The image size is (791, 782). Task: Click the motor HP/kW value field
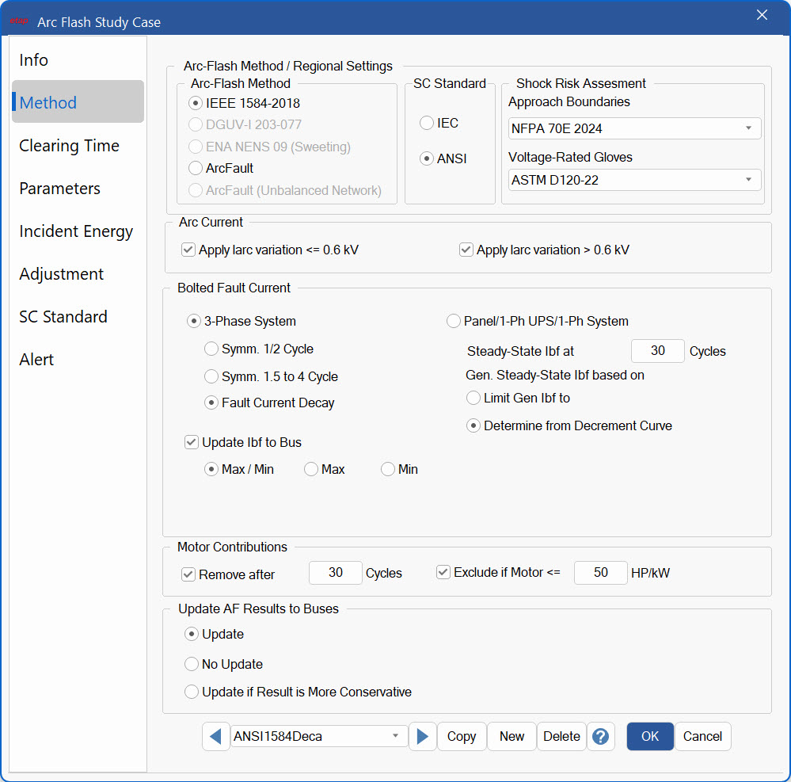pyautogui.click(x=600, y=573)
